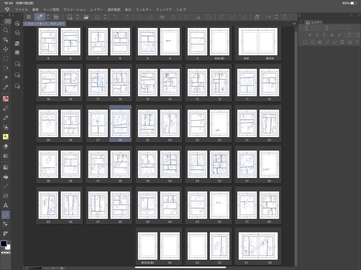Open the ファイル menu
Screen dimensions: 361x270
[21, 9]
